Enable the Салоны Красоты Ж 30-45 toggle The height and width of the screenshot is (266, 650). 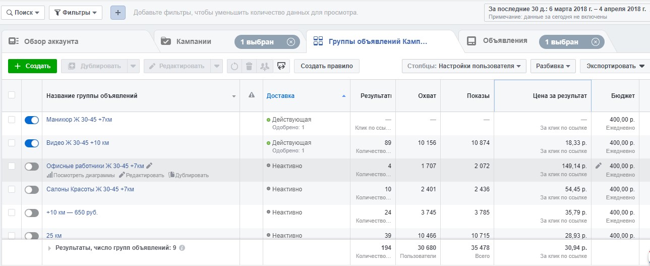[x=32, y=190]
